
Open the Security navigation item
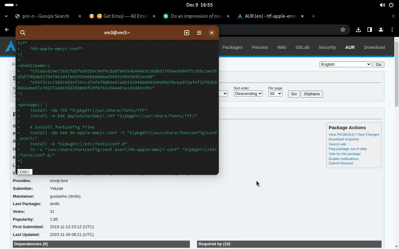(x=327, y=47)
